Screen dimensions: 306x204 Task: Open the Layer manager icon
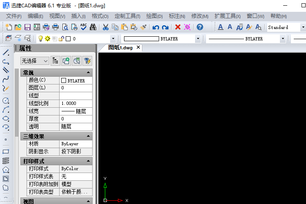pyautogui.click(x=9, y=38)
